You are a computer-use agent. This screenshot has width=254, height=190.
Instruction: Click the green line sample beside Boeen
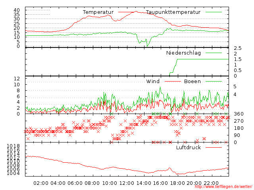[x=214, y=81]
